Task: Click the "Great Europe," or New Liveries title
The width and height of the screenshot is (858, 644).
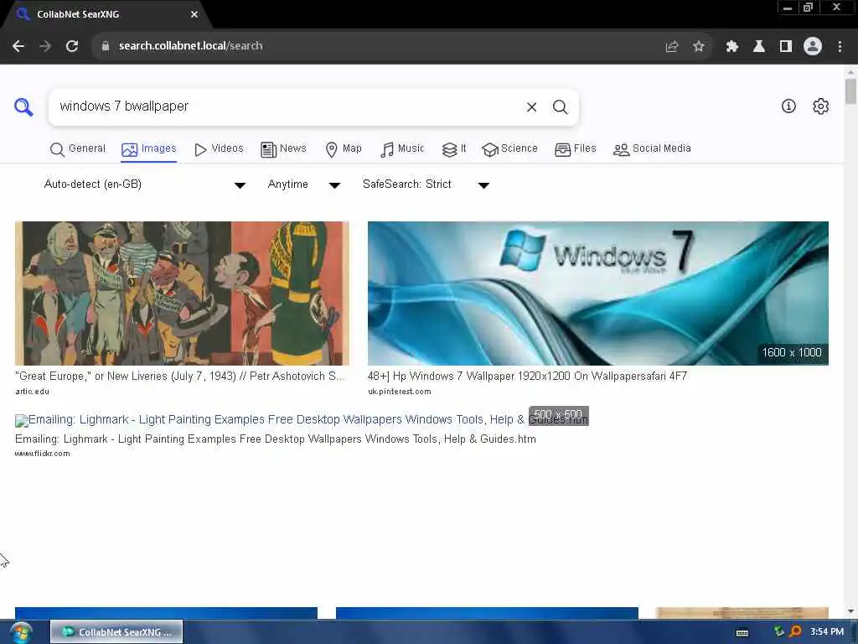Action: (x=180, y=377)
